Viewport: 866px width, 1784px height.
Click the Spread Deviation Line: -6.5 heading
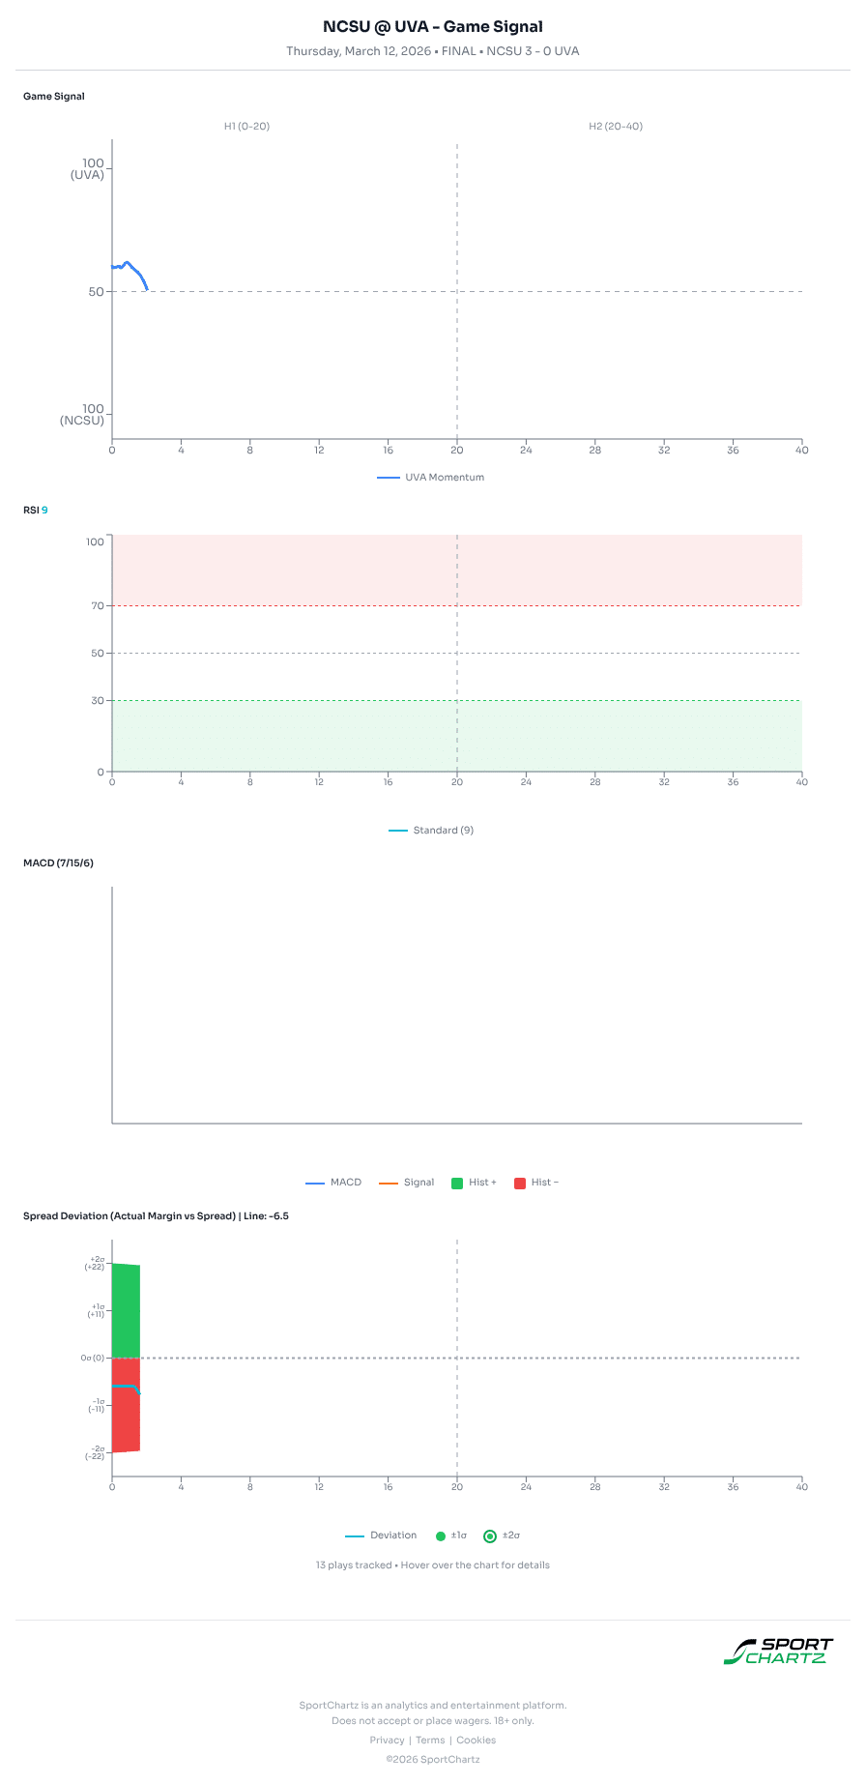pyautogui.click(x=156, y=1216)
